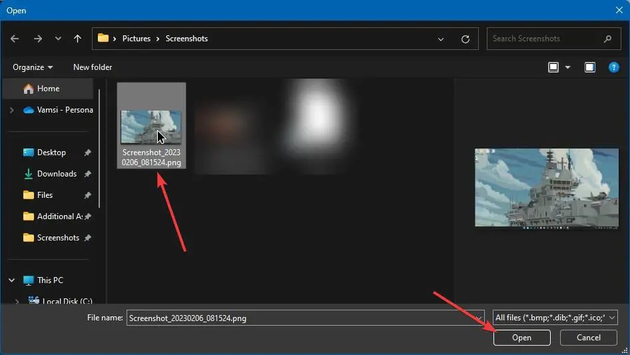This screenshot has height=355, width=630.
Task: Click the OneDrive cloud icon
Action: [28, 110]
